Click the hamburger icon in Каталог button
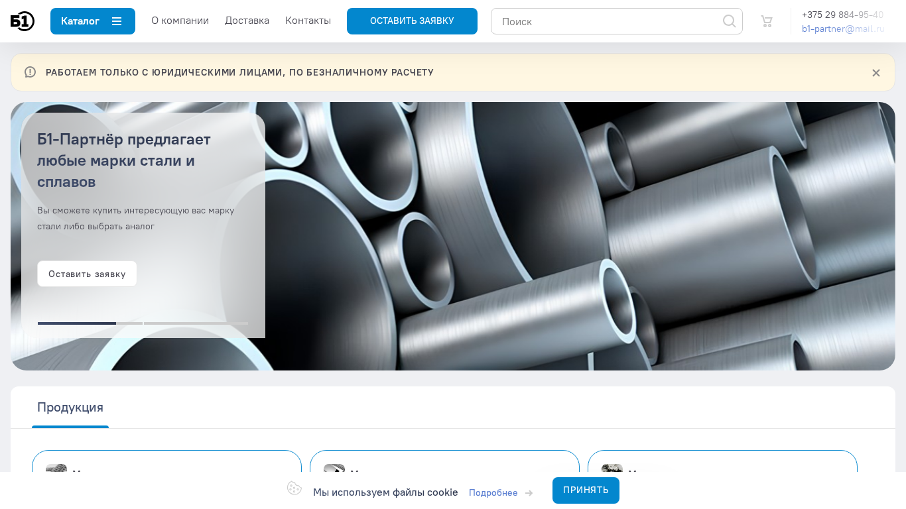The width and height of the screenshot is (906, 509). [x=117, y=21]
